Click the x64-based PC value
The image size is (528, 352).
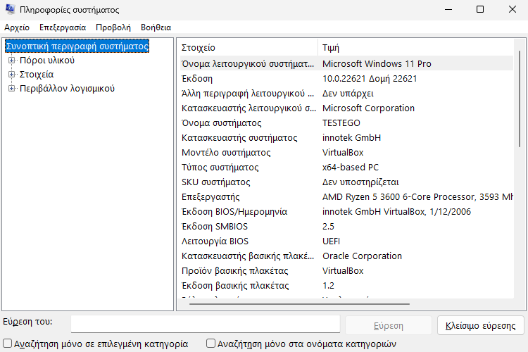[350, 168]
